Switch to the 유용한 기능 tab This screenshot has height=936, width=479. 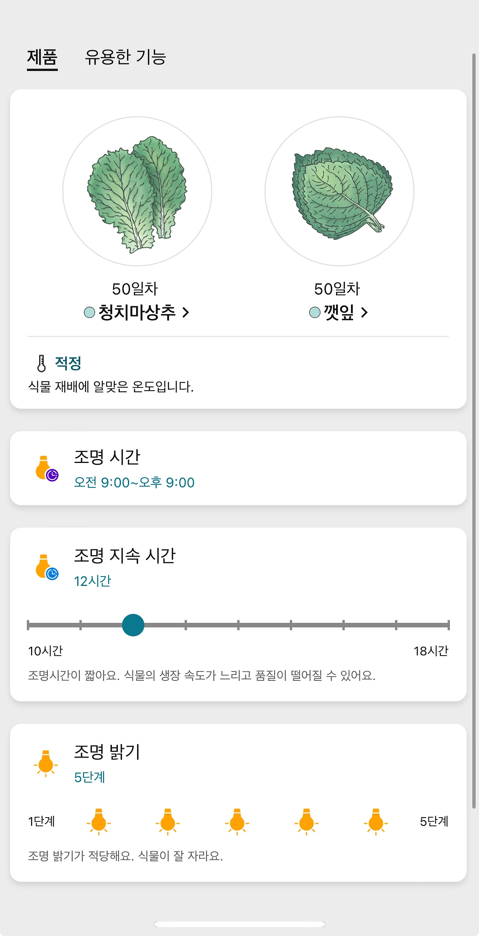(x=125, y=57)
